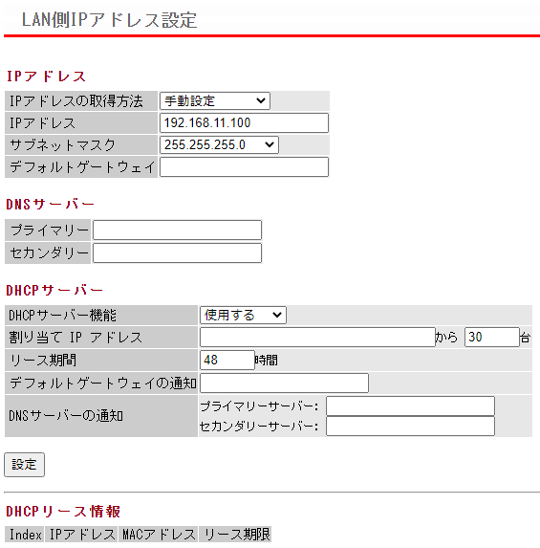
Task: Click the DNS セカンダリー input field
Action: pos(177,253)
